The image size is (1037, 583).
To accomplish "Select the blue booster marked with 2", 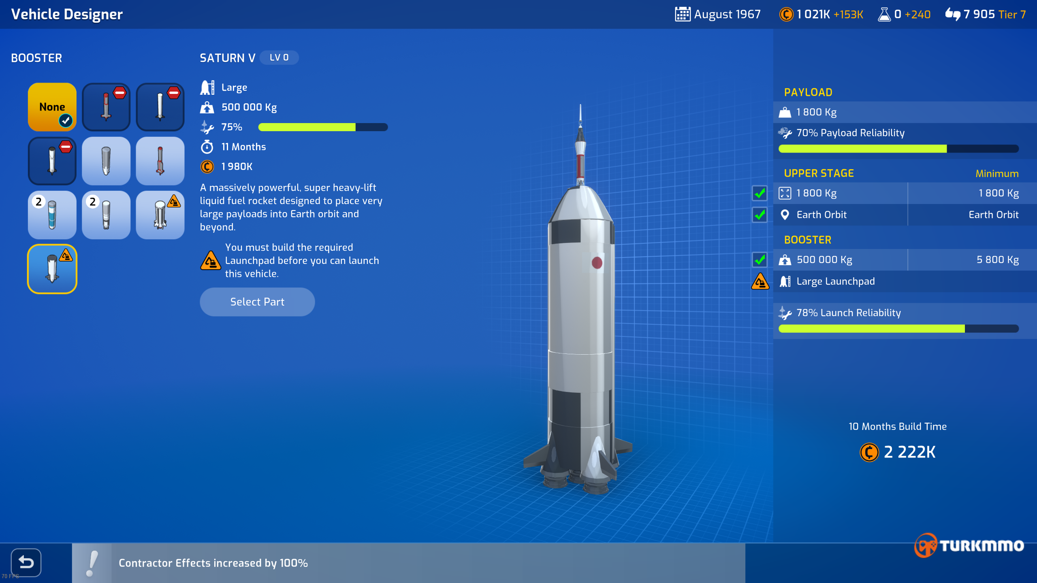I will pos(52,215).
